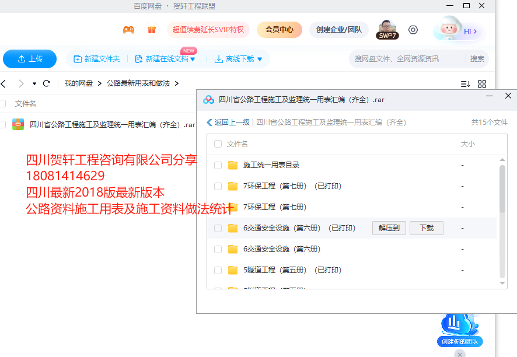Viewport: 517px width, 357px height.
Task: Click 返回上一级 back link
Action: pyautogui.click(x=228, y=123)
